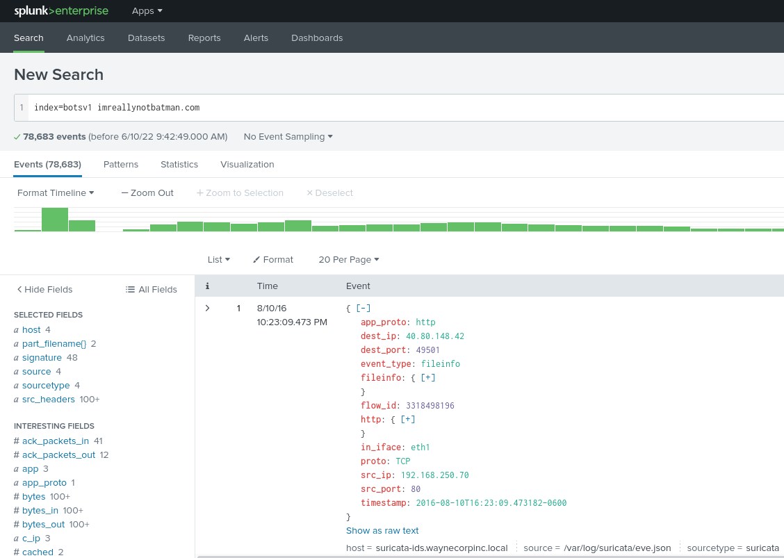Click the timestamp value in the event
This screenshot has height=558, width=784.
(x=491, y=503)
